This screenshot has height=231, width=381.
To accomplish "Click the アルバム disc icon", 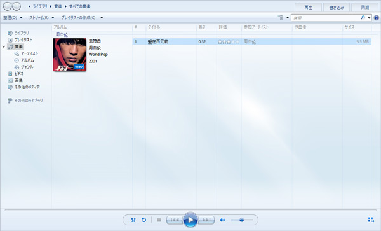I will click(x=17, y=60).
